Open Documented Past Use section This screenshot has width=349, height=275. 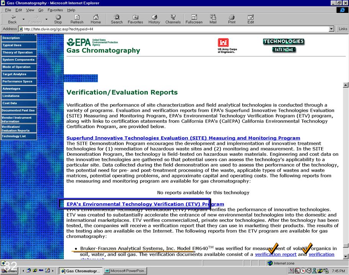(19, 111)
